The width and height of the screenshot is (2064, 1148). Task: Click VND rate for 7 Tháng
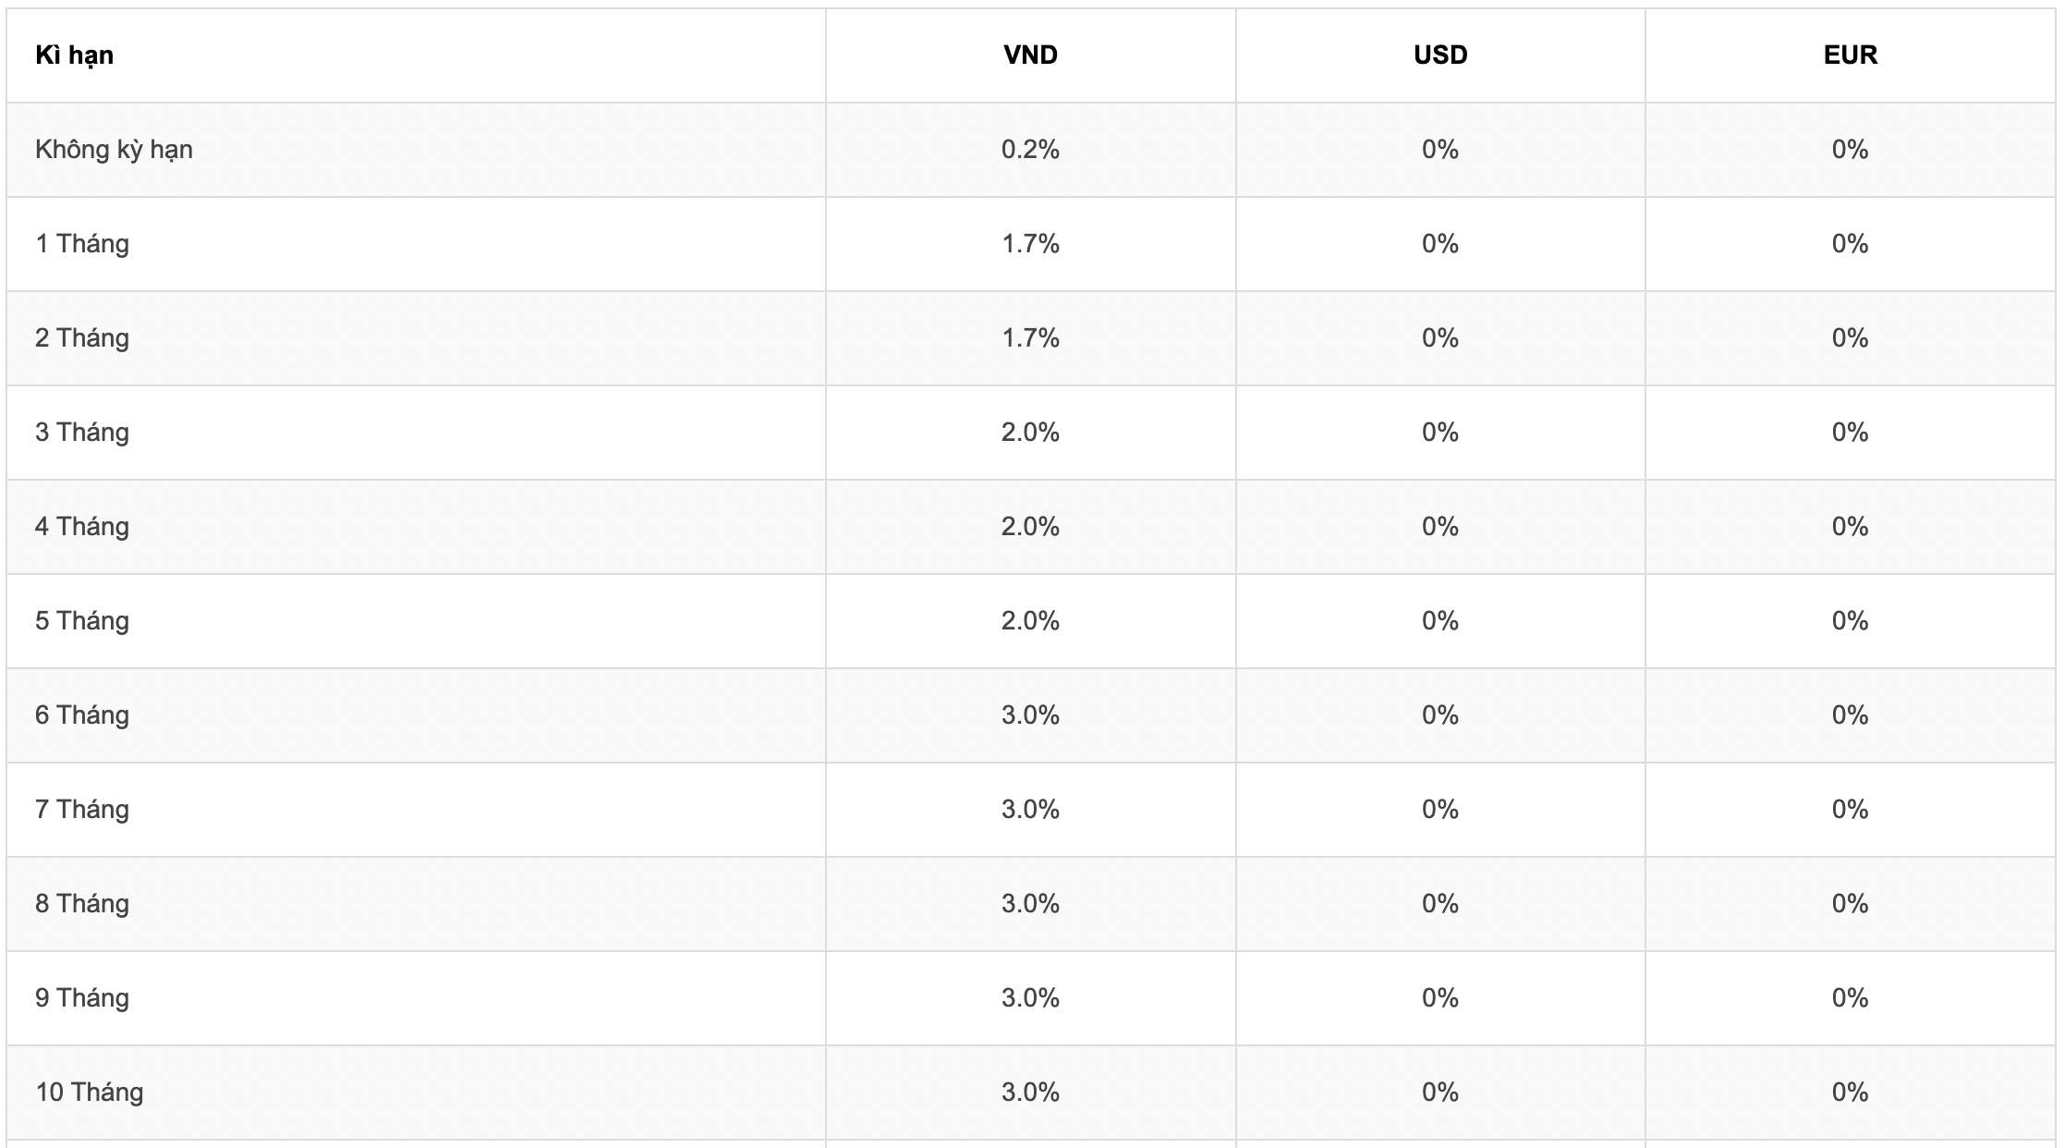coord(1030,810)
